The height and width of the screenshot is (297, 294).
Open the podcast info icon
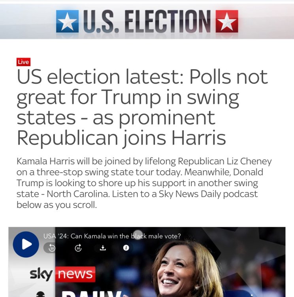[x=126, y=248]
